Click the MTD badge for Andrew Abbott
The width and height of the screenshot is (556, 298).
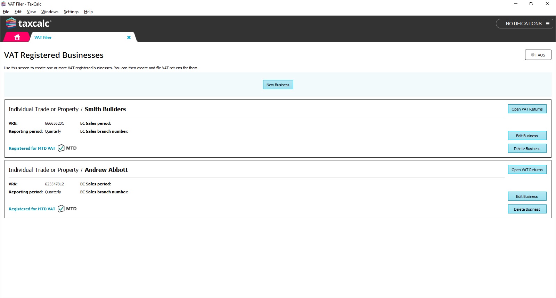[67, 209]
